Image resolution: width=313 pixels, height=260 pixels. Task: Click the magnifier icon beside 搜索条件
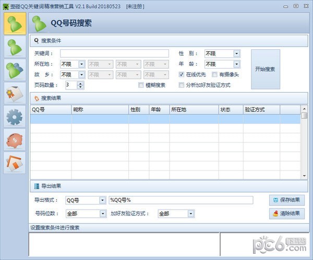pyautogui.click(x=36, y=41)
